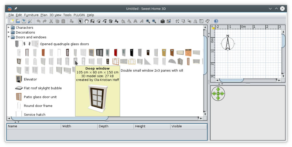Viewport: 292px width, 147px height.
Task: Create a new home with toolbar icon
Action: 11,21
